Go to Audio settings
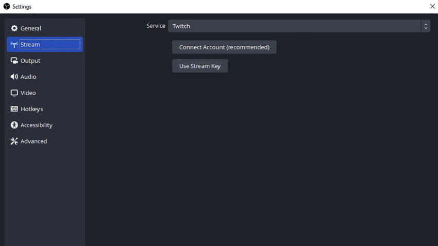 tap(45, 77)
